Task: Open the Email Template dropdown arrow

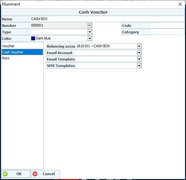Action: [139, 59]
